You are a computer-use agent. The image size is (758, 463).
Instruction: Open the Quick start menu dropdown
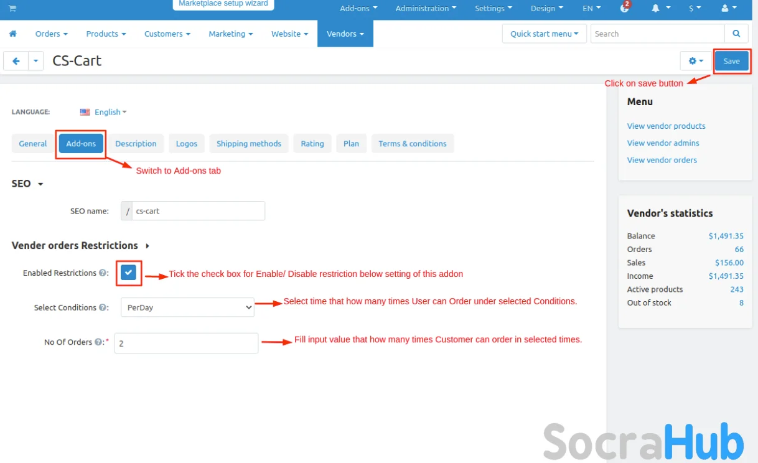point(544,34)
